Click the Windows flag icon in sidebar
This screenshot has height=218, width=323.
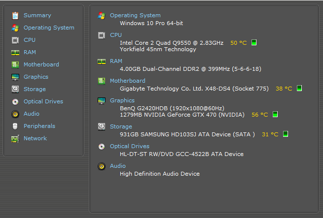(15, 28)
